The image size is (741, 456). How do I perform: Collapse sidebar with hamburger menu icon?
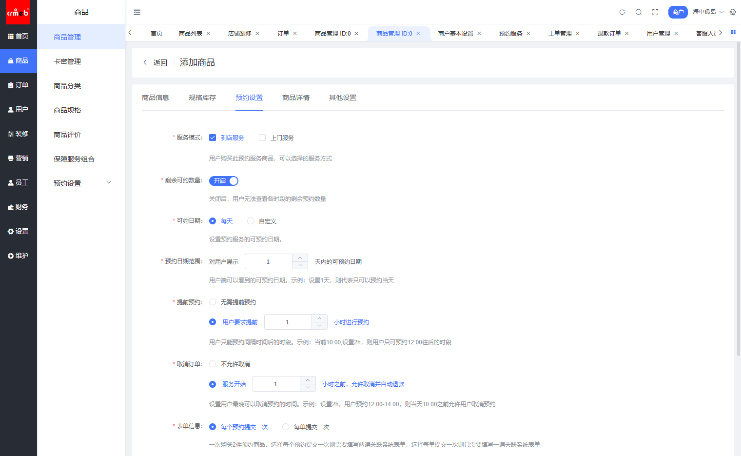(x=137, y=12)
